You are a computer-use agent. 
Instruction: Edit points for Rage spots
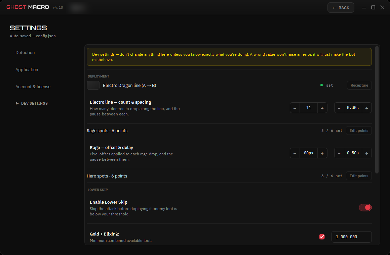[x=359, y=131]
